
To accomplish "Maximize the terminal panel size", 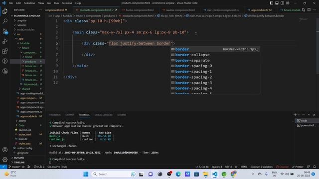I will pos(309,115).
